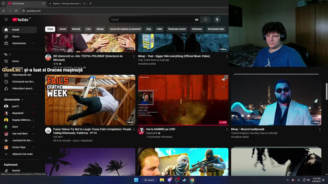This screenshot has width=328, height=184.
Task: Select the Toate filter chip
Action: (x=50, y=29)
